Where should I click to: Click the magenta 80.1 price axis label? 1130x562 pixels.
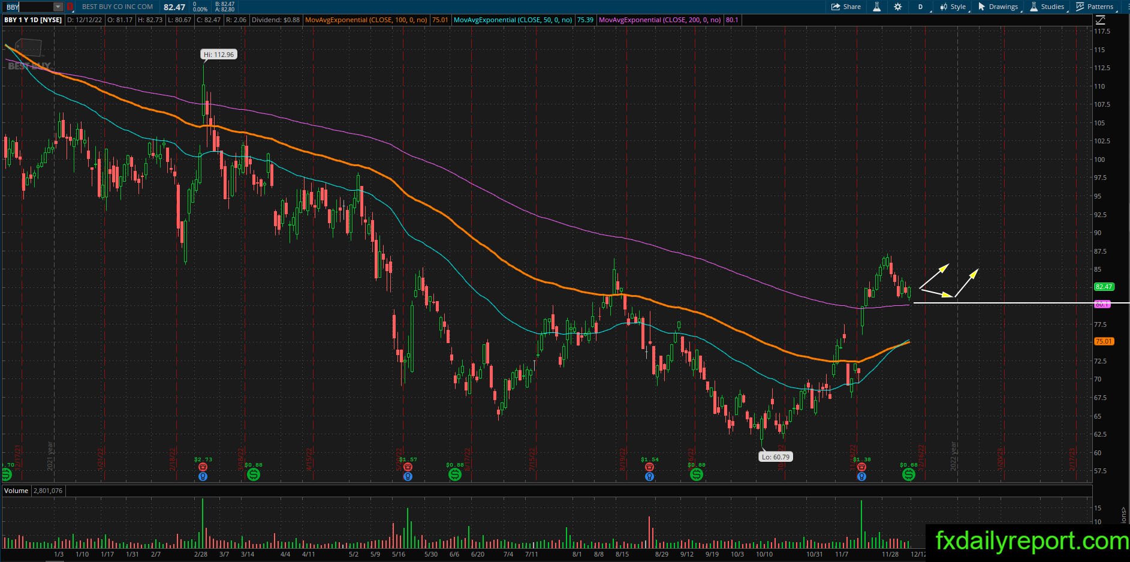(x=1102, y=305)
